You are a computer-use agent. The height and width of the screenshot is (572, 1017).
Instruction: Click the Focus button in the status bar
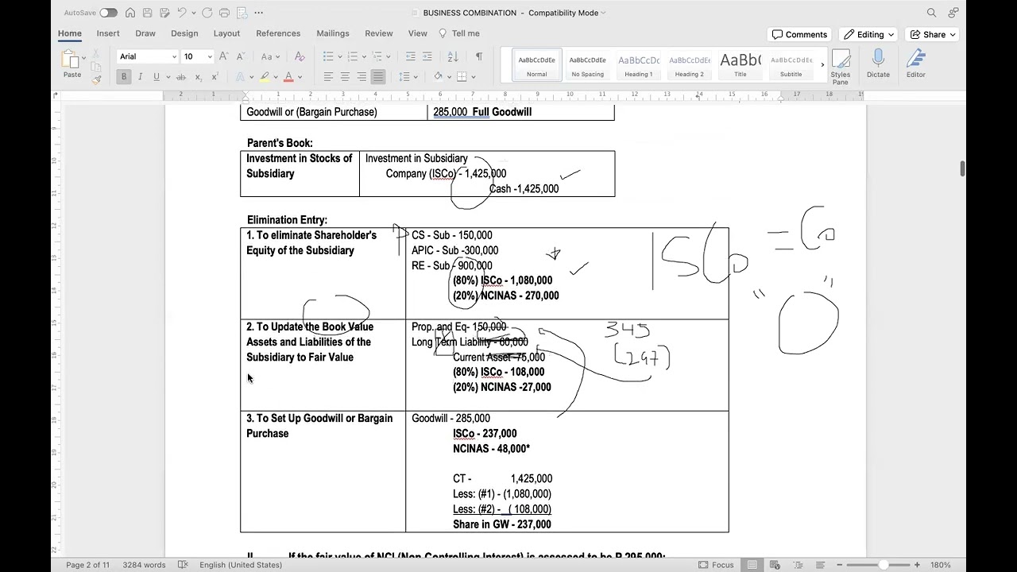[x=716, y=565]
